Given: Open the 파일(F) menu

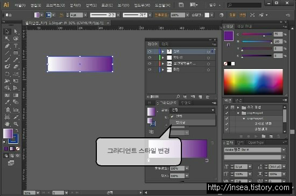Looking at the screenshot, I should (x=20, y=5).
